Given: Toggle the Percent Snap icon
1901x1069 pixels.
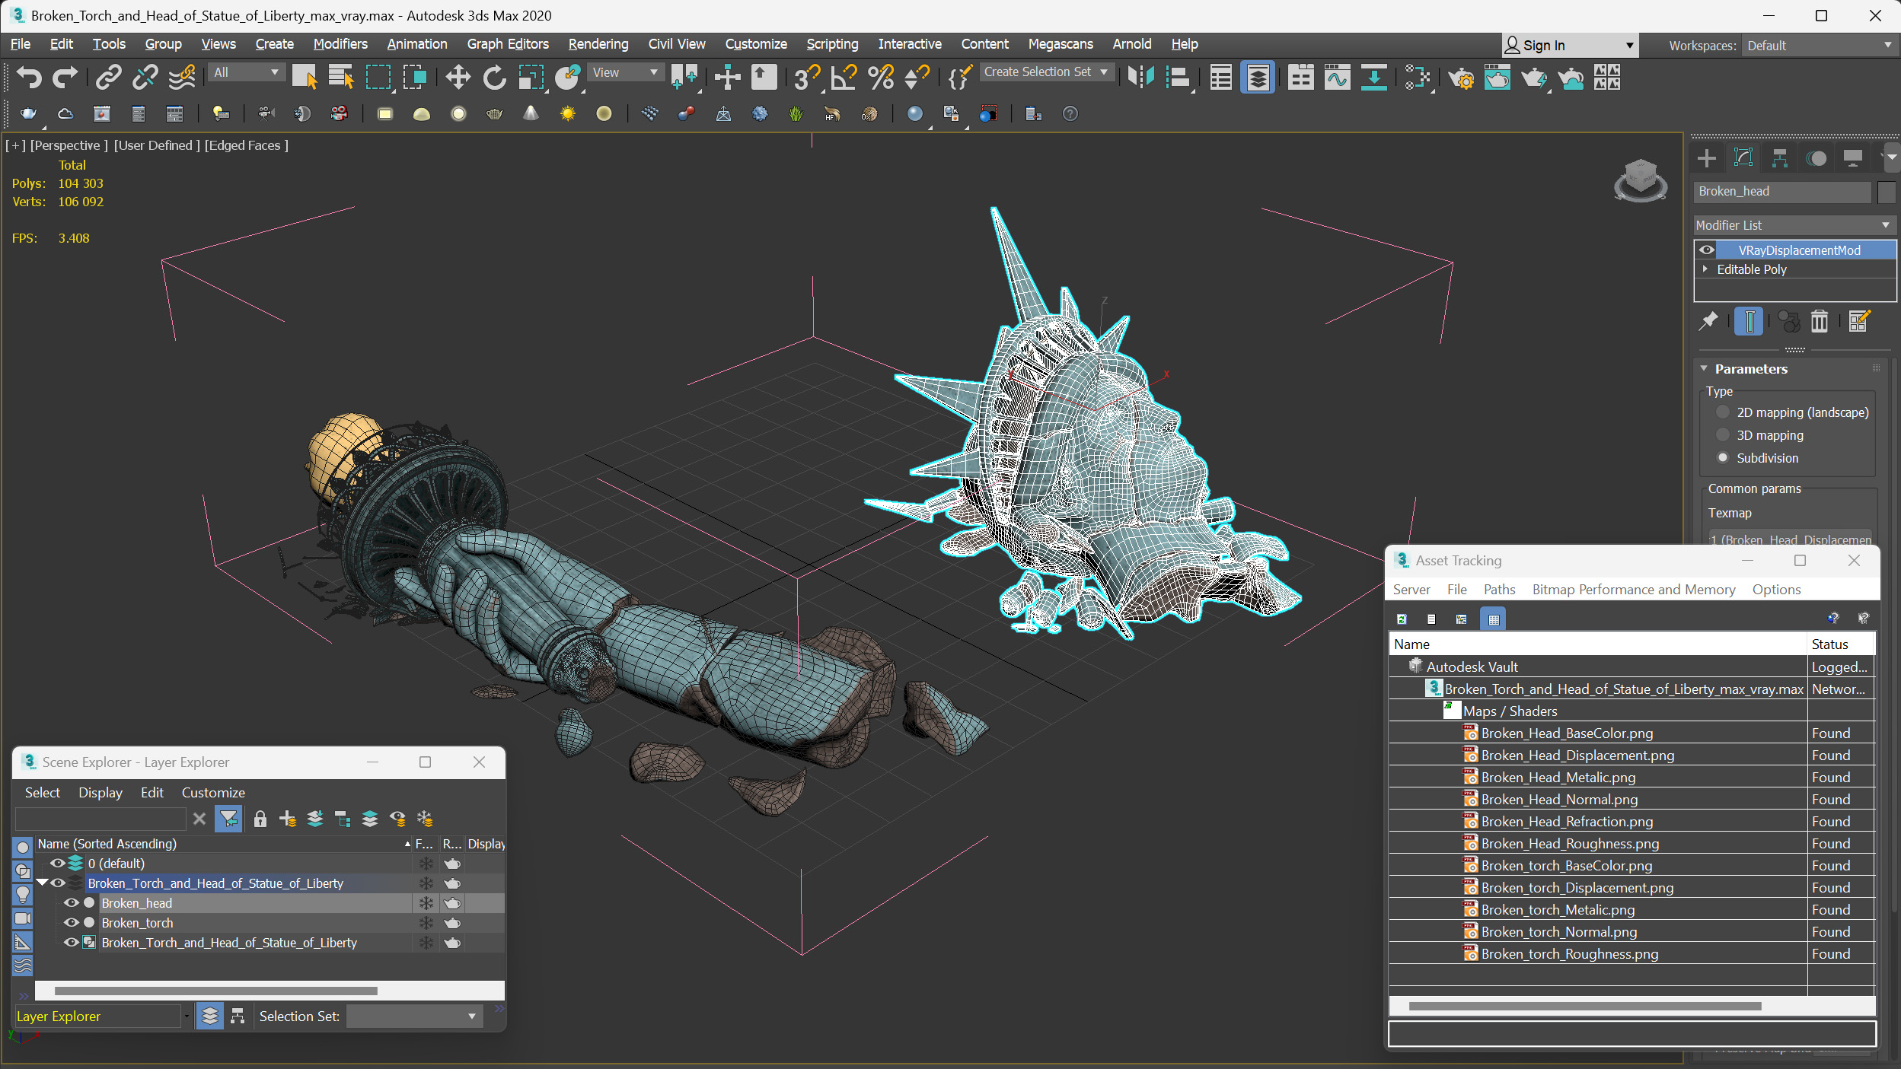Looking at the screenshot, I should point(880,77).
